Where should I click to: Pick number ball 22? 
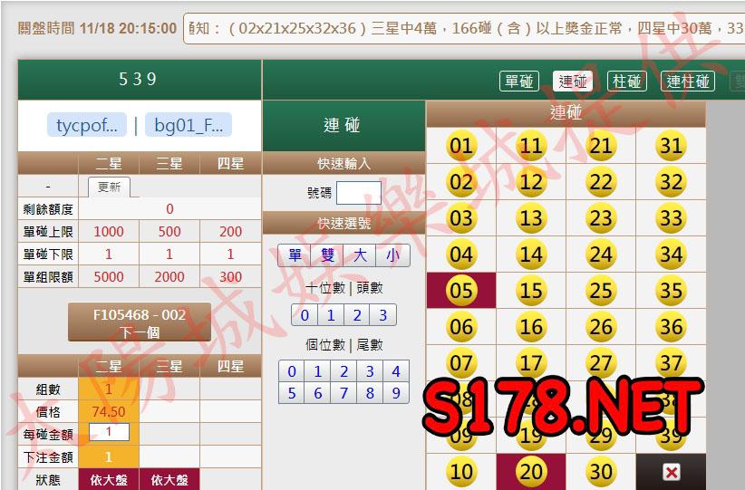coord(601,182)
